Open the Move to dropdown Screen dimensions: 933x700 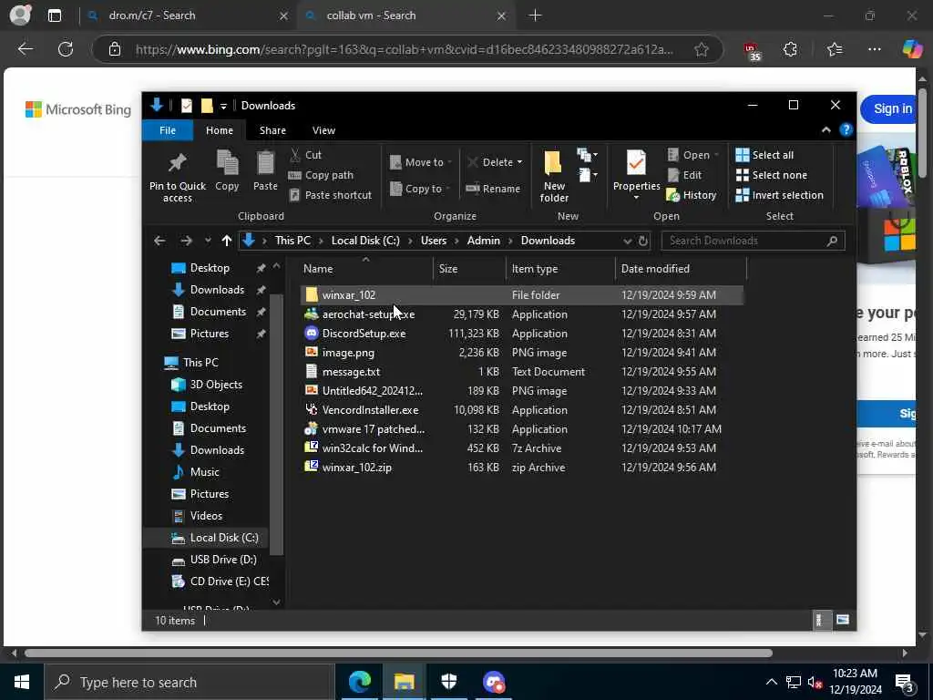(x=421, y=162)
